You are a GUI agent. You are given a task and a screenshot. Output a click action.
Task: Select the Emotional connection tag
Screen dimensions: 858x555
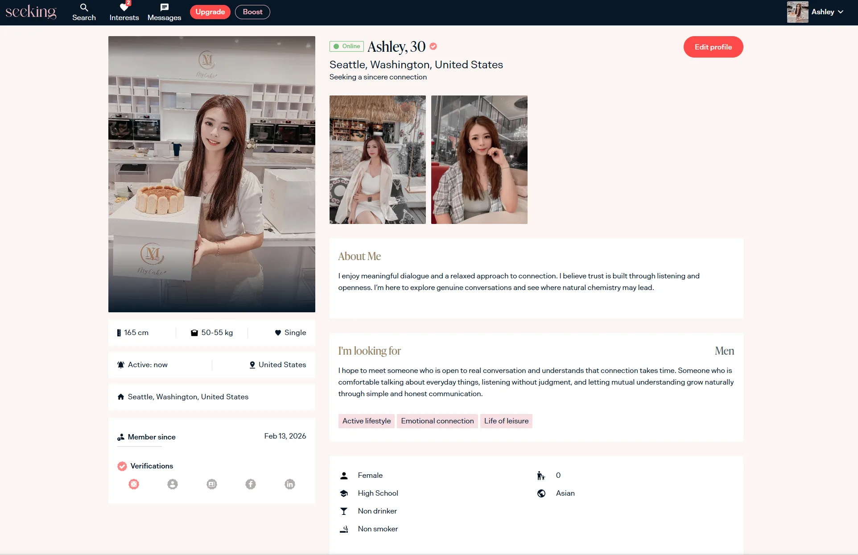(x=437, y=421)
